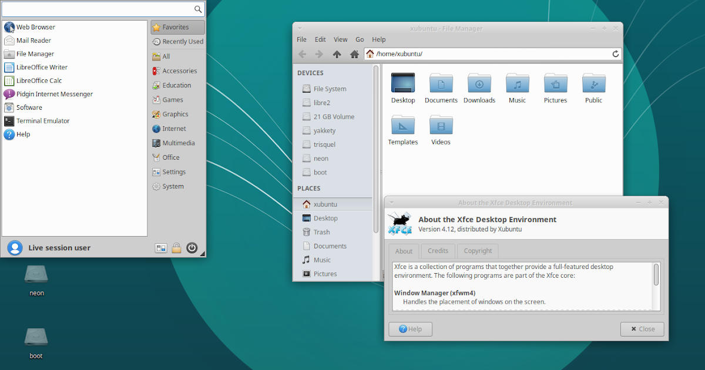Click the application menu search field
Screen dimensions: 705x370
click(x=100, y=9)
